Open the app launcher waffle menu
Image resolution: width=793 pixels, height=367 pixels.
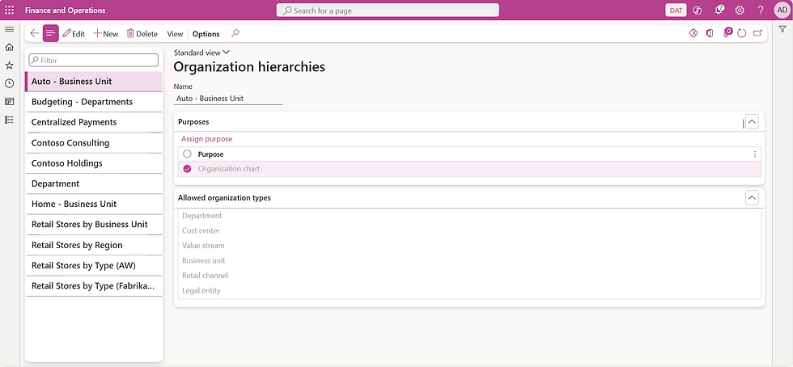(10, 11)
